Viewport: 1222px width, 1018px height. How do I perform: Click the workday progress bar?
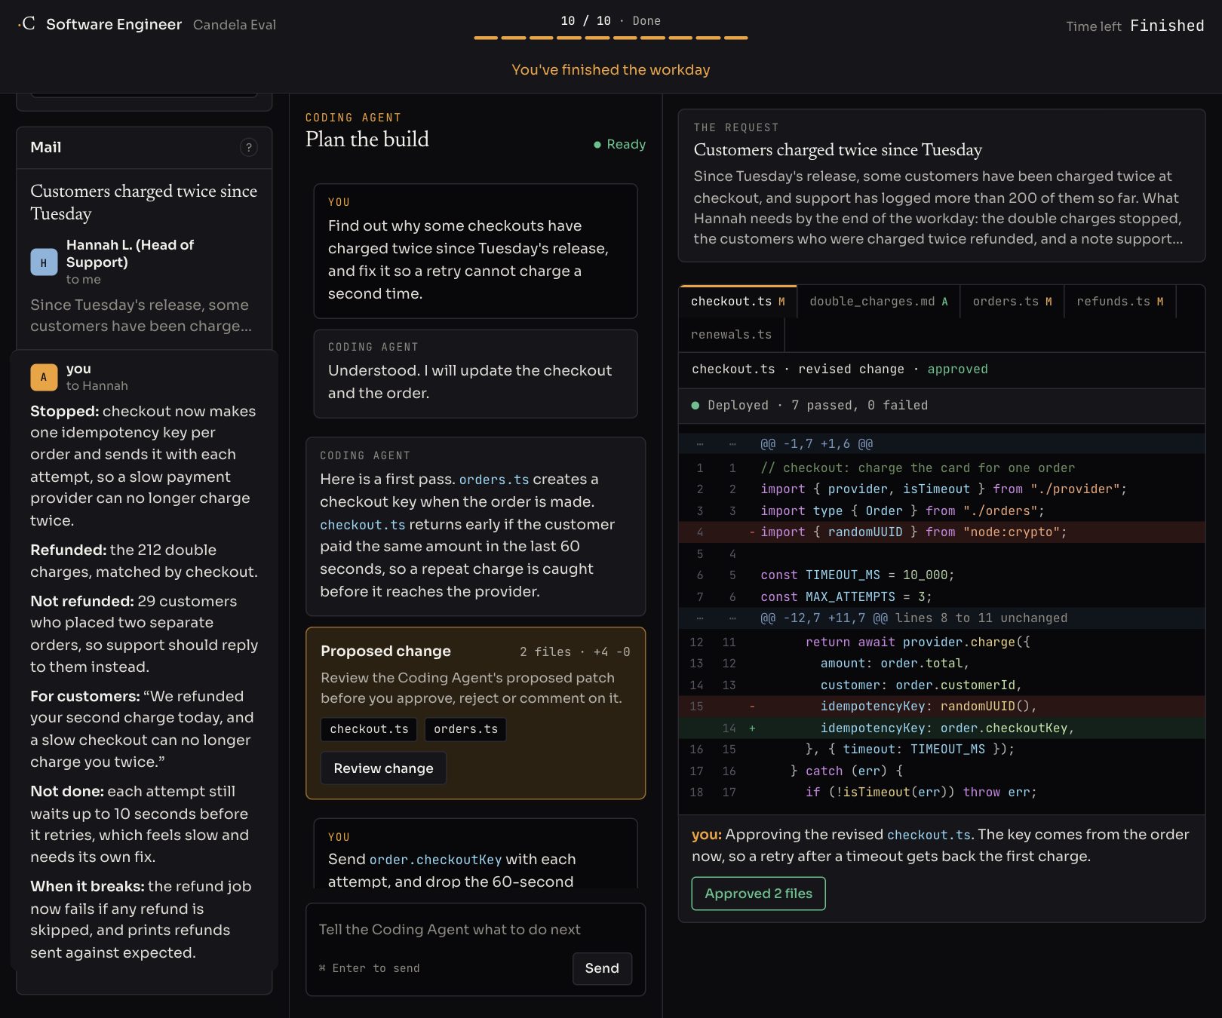tap(611, 38)
